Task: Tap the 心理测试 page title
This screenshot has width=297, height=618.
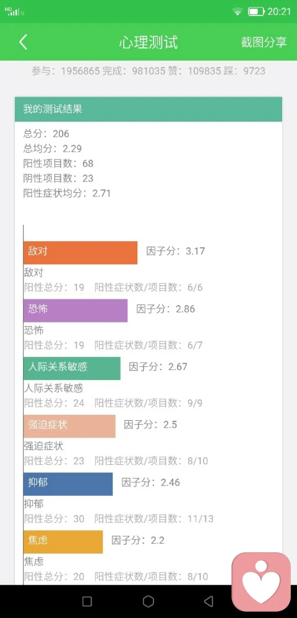Action: click(x=148, y=42)
